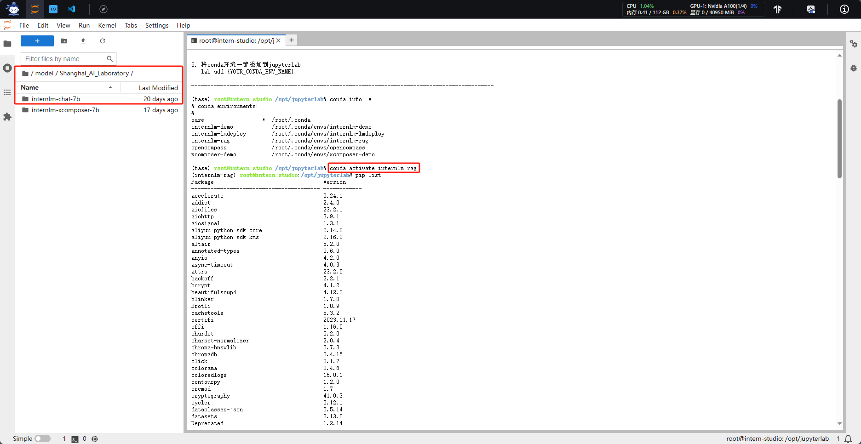Image resolution: width=861 pixels, height=444 pixels.
Task: Click the InternStudio mascot logo icon
Action: click(13, 9)
